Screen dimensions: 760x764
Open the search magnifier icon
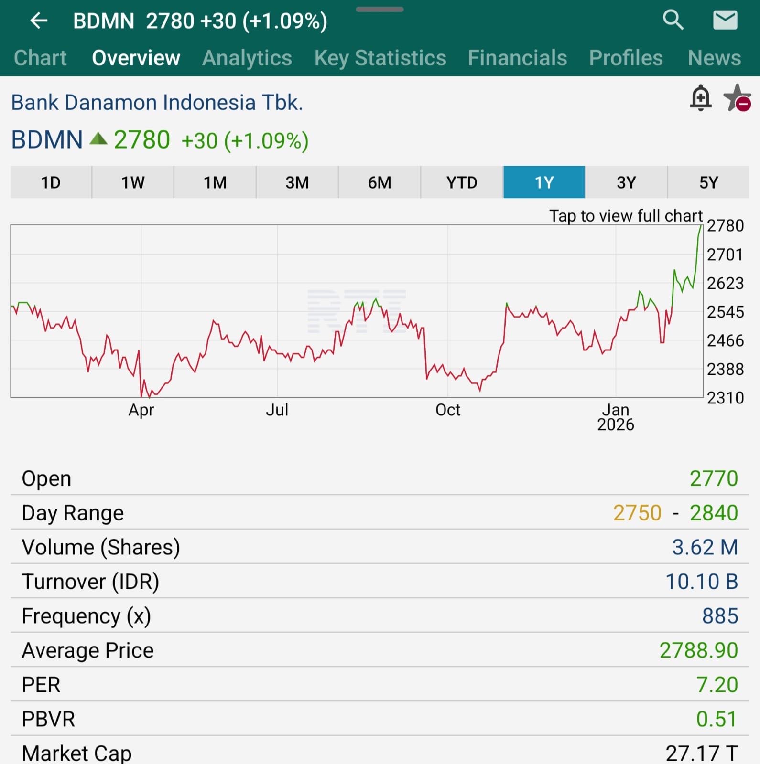tap(673, 20)
